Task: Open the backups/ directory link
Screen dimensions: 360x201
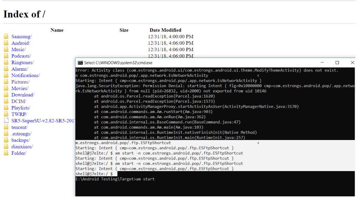Action: pos(20,140)
